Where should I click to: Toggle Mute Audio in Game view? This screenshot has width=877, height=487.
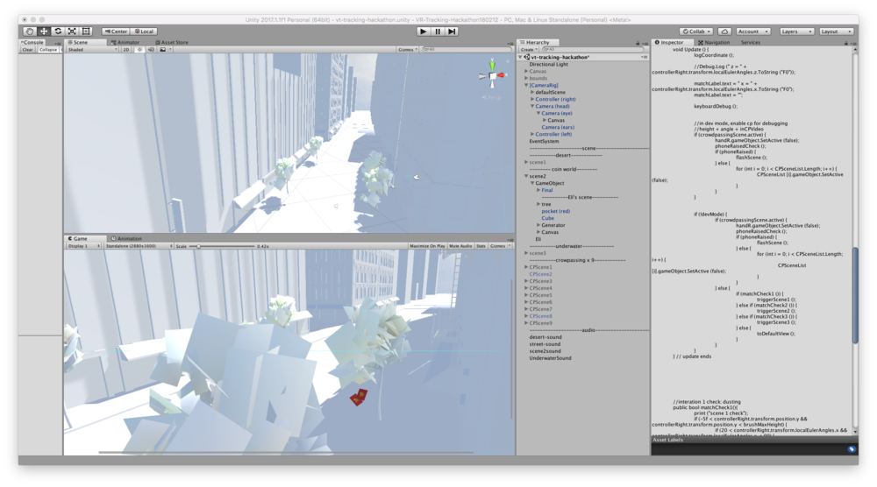coord(460,246)
